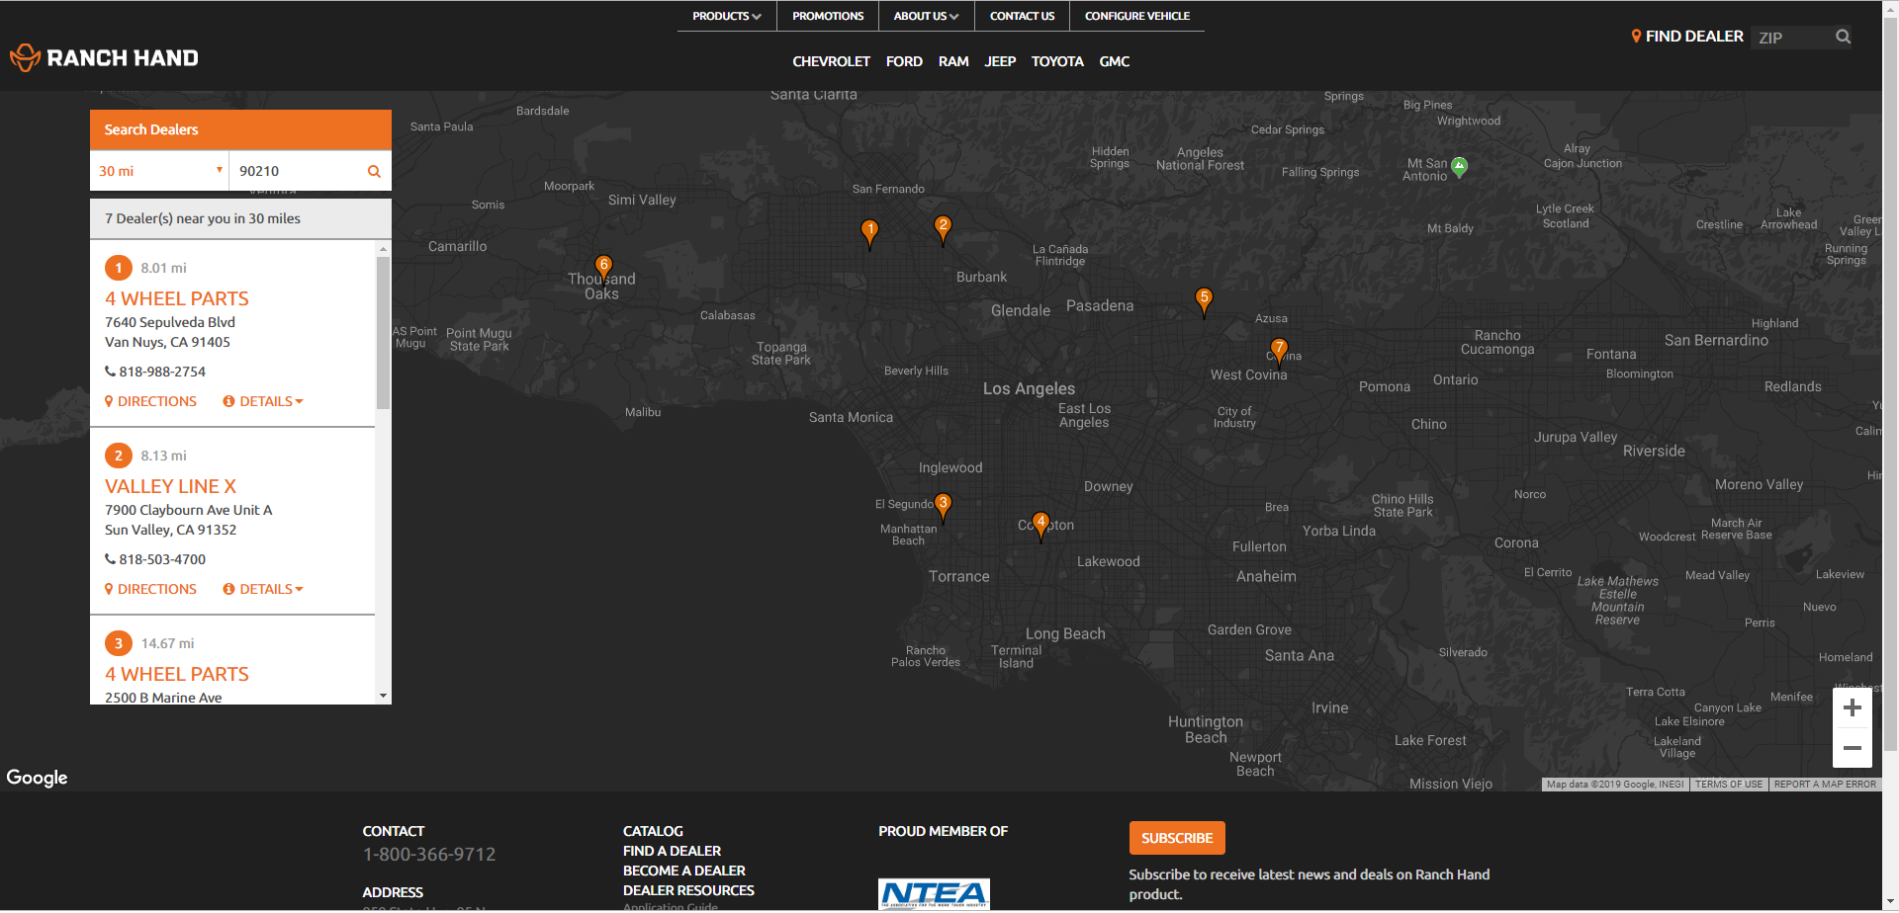Click the Become a Dealer footer link
This screenshot has width=1899, height=913.
click(x=684, y=871)
